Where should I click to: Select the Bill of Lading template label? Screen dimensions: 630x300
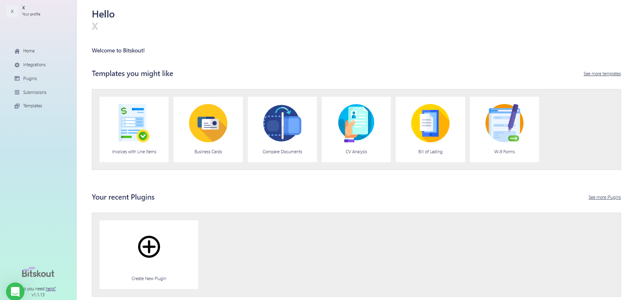click(x=430, y=152)
